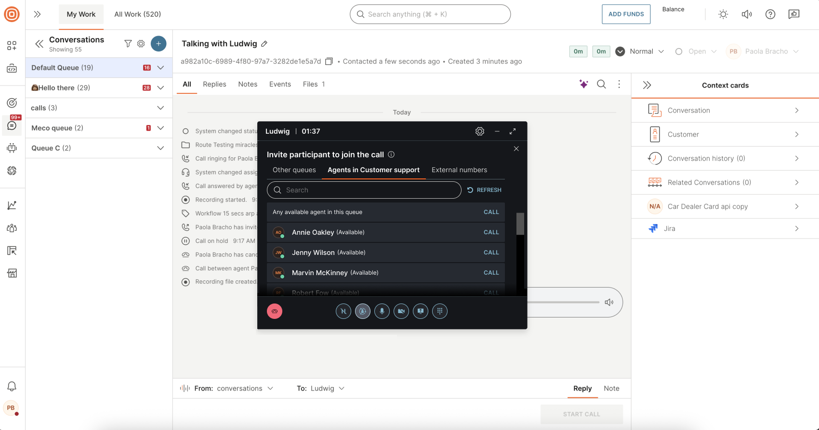Switch to External numbers tab
This screenshot has width=819, height=430.
(459, 170)
